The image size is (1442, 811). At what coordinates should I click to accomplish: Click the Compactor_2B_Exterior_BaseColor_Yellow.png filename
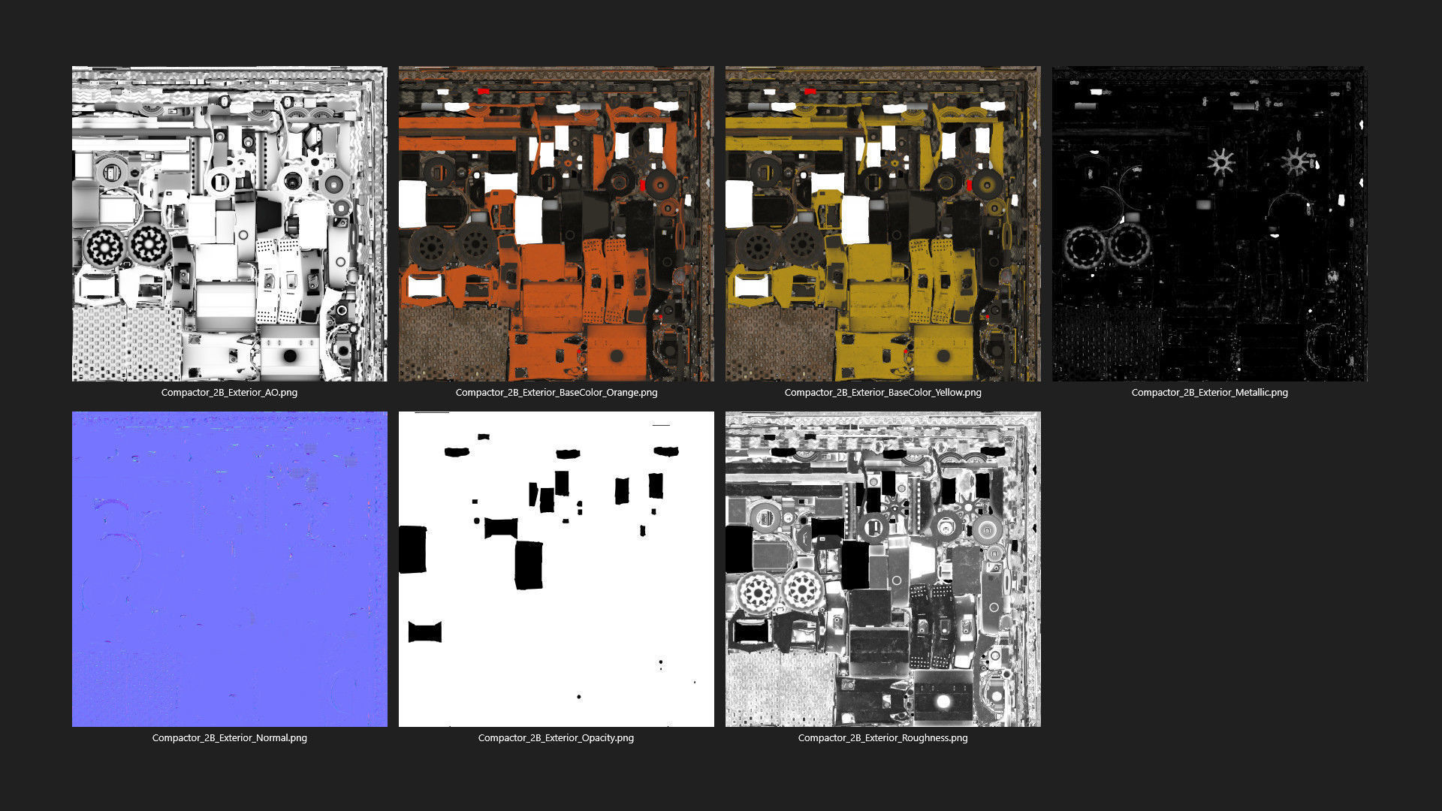click(x=882, y=392)
